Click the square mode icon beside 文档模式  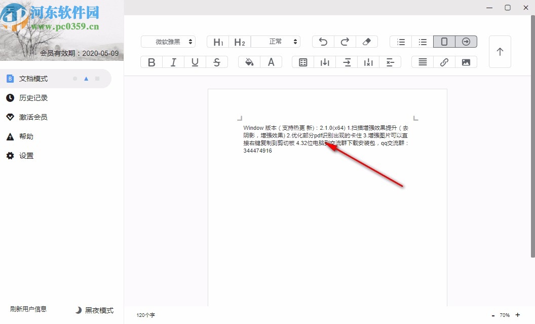pyautogui.click(x=97, y=79)
